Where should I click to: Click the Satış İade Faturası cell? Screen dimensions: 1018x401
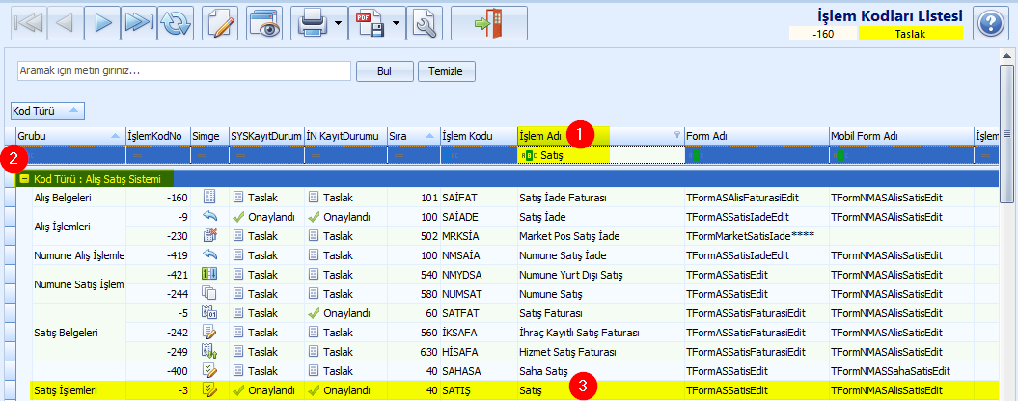[601, 197]
